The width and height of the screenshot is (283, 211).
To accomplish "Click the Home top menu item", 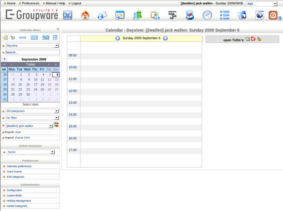I will (11, 3).
